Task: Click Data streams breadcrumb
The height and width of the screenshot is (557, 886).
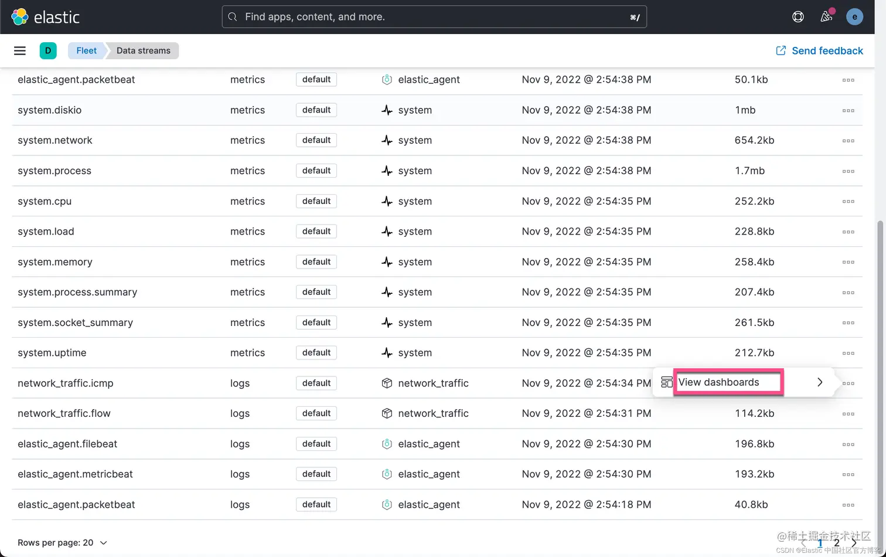Action: point(144,51)
